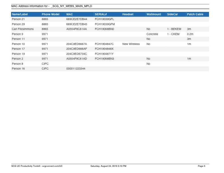The height and width of the screenshot is (173, 224).
Task: Select serial number FCH19039GFM
Action: [105, 24]
